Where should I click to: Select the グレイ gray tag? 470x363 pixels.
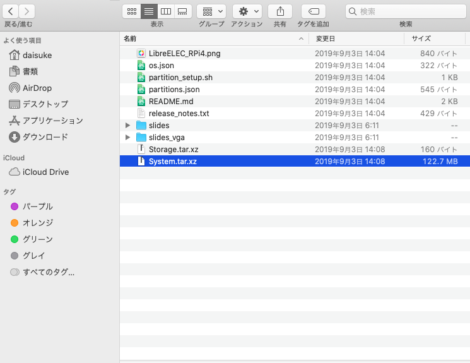point(28,256)
